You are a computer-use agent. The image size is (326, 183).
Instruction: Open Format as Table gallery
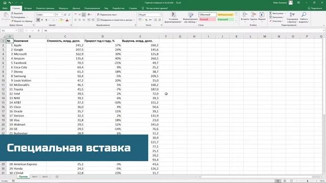191,18
